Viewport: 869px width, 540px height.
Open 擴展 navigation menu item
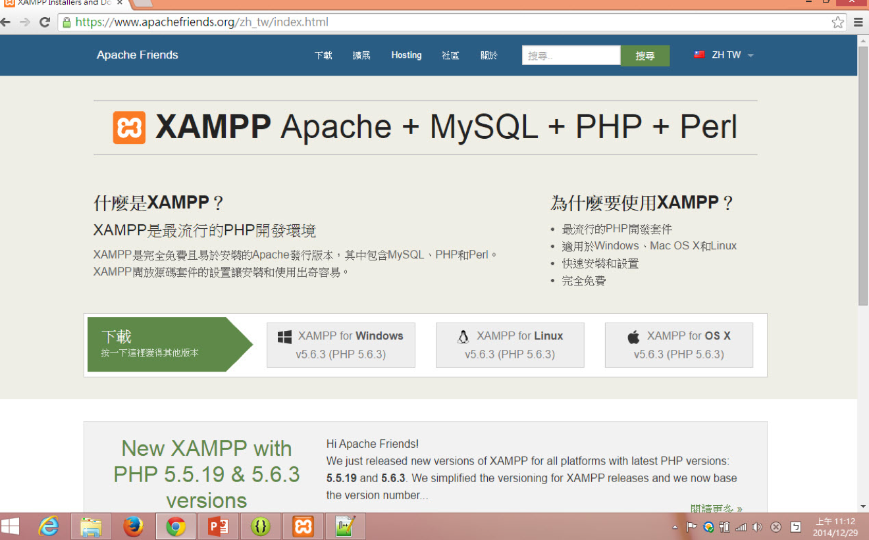[x=361, y=55]
